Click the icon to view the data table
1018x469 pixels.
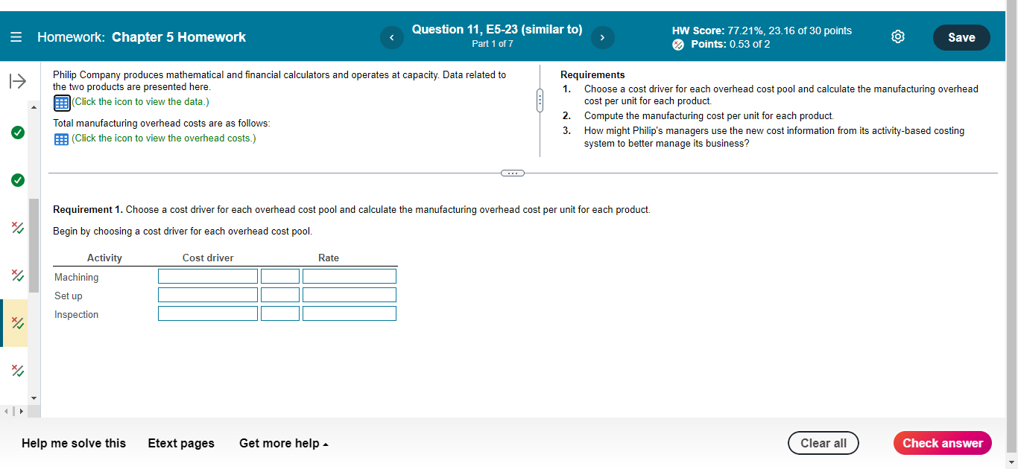(x=61, y=102)
